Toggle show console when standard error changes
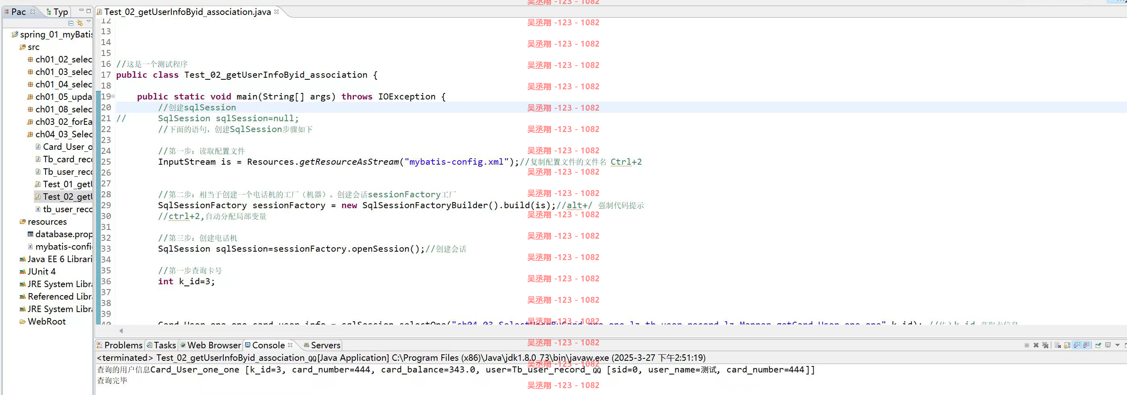Image resolution: width=1127 pixels, height=395 pixels. click(1086, 345)
